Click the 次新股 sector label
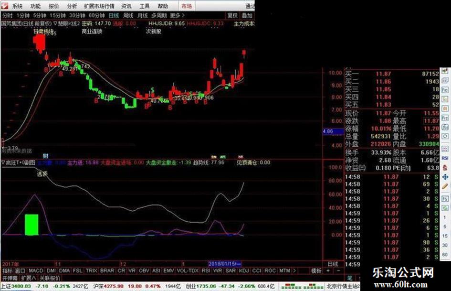The width and height of the screenshot is (451, 291). coord(154,31)
